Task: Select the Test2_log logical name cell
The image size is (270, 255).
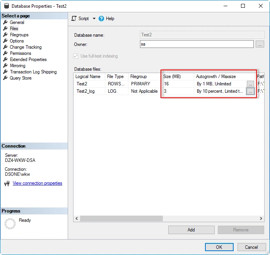Action: pyautogui.click(x=89, y=91)
